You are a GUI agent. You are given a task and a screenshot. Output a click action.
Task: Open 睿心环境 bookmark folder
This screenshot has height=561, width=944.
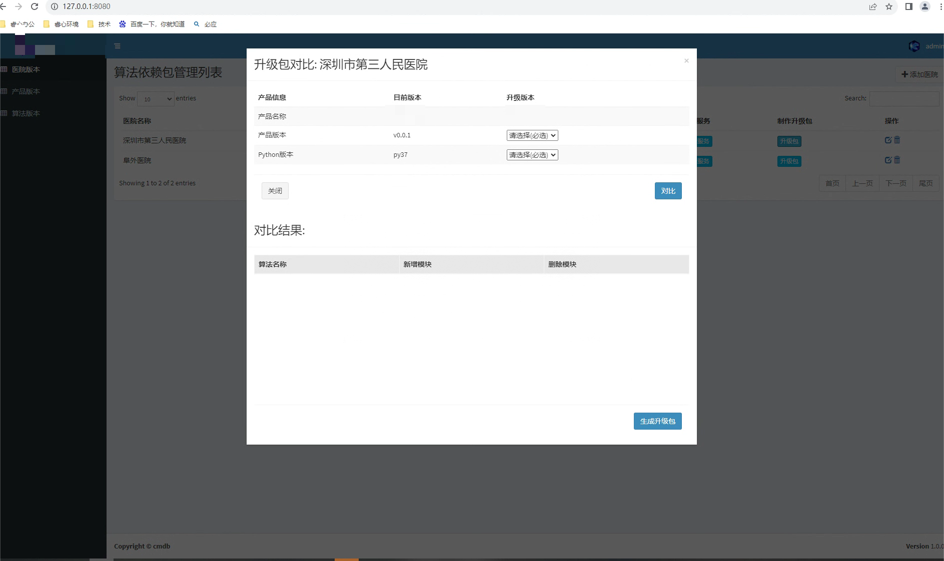point(61,24)
